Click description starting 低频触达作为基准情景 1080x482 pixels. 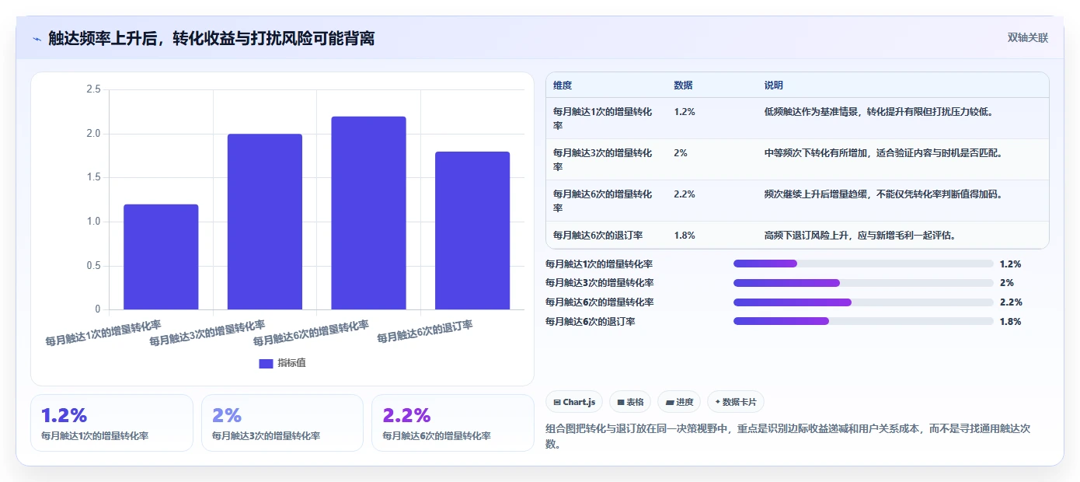click(x=880, y=112)
